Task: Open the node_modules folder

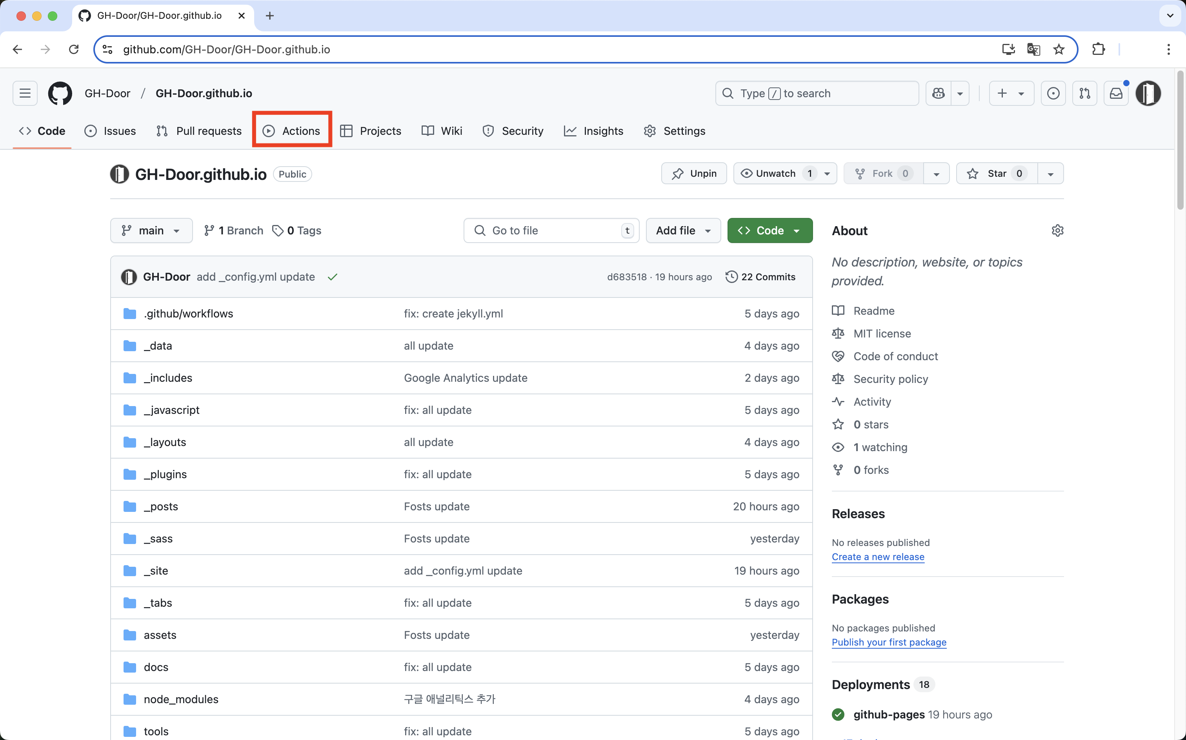Action: (x=181, y=699)
